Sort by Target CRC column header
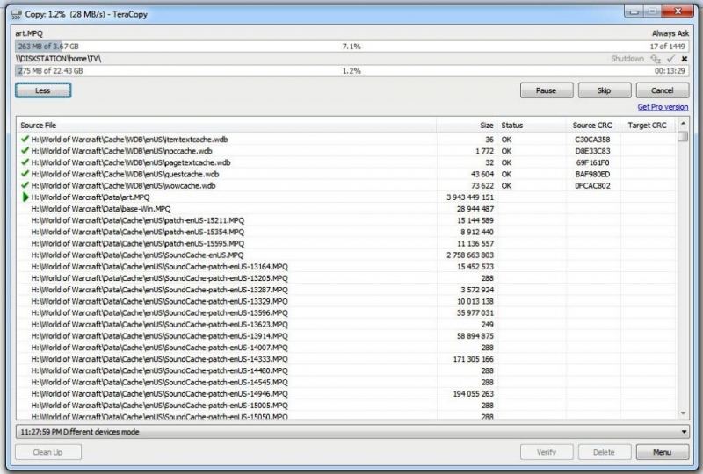The width and height of the screenshot is (703, 474). (648, 126)
